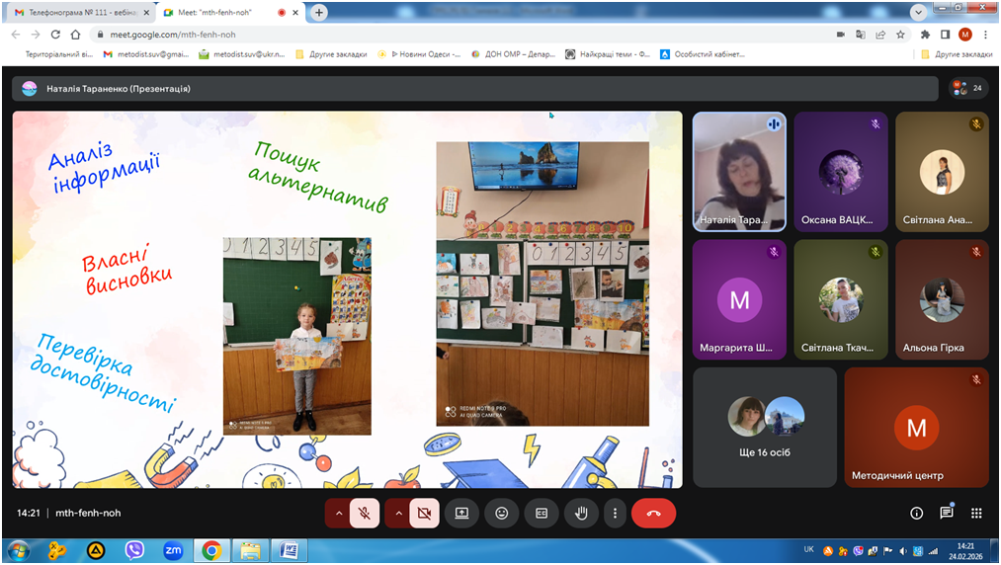This screenshot has width=1001, height=565.
Task: Turn on the camera in Meet
Action: (x=425, y=514)
